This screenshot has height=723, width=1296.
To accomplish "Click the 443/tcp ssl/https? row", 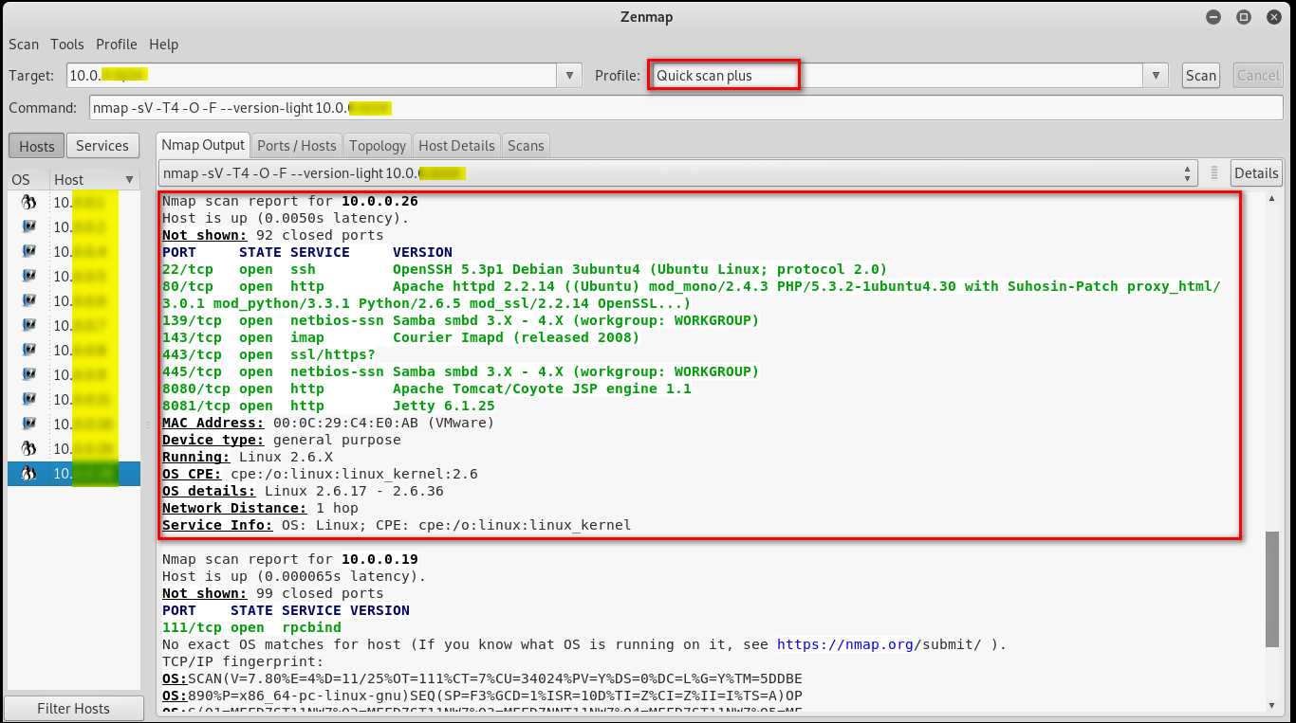I will [268, 354].
